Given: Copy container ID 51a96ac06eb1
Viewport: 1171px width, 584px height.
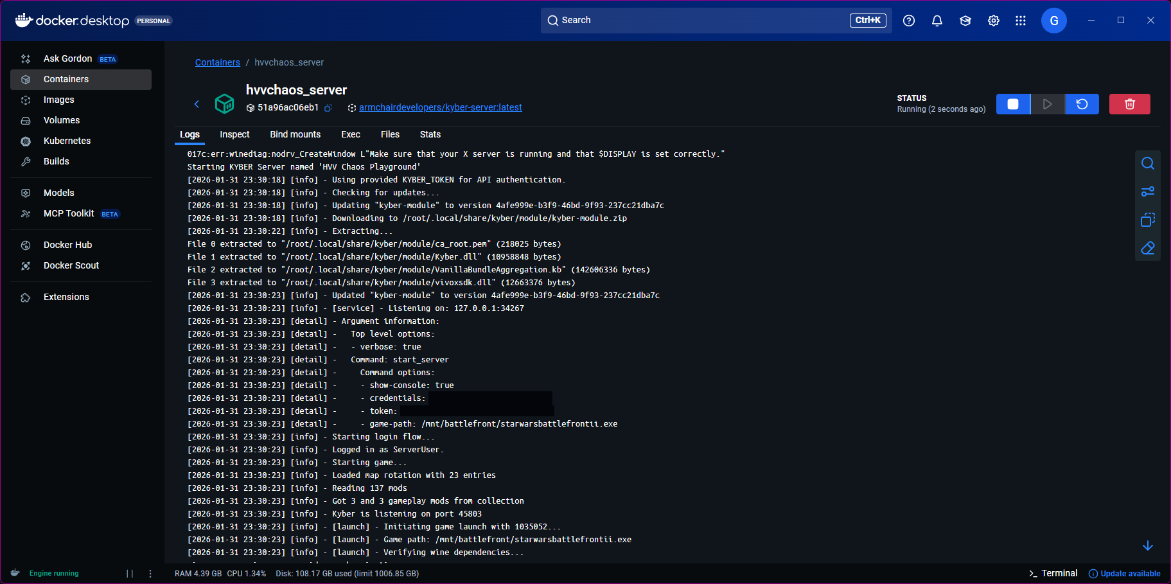Looking at the screenshot, I should (x=328, y=108).
